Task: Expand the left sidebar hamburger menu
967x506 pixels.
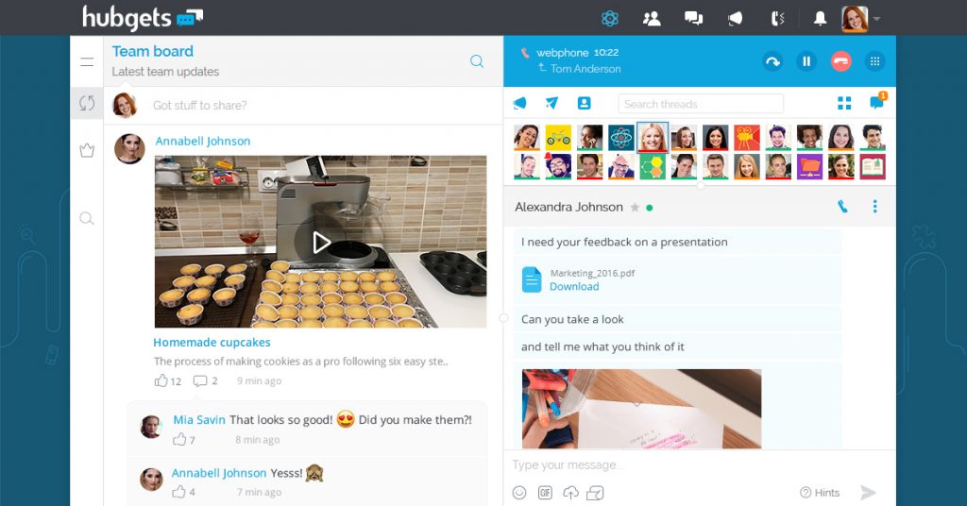Action: [87, 62]
